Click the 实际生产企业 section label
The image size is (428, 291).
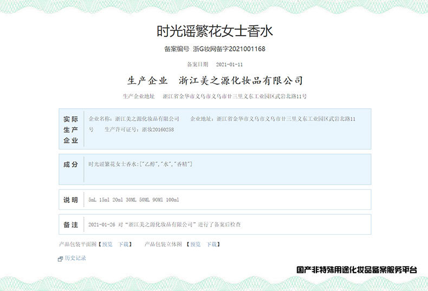coord(71,130)
